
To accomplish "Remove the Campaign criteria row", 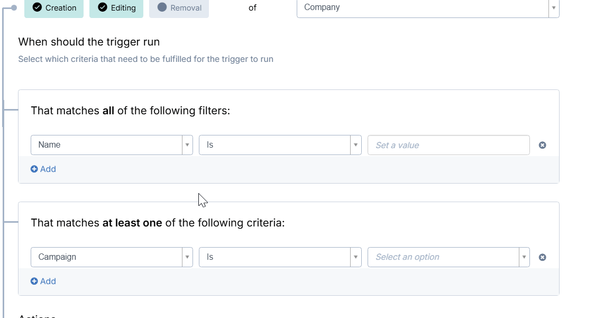I will pyautogui.click(x=543, y=257).
